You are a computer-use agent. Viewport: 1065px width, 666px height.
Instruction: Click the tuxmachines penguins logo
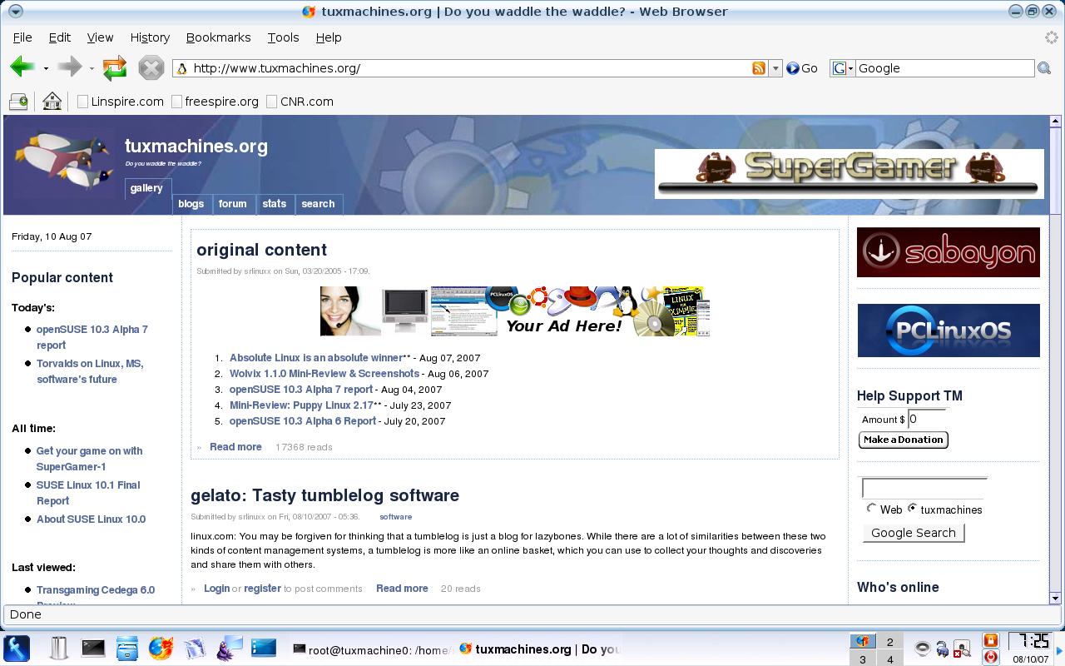coord(63,162)
